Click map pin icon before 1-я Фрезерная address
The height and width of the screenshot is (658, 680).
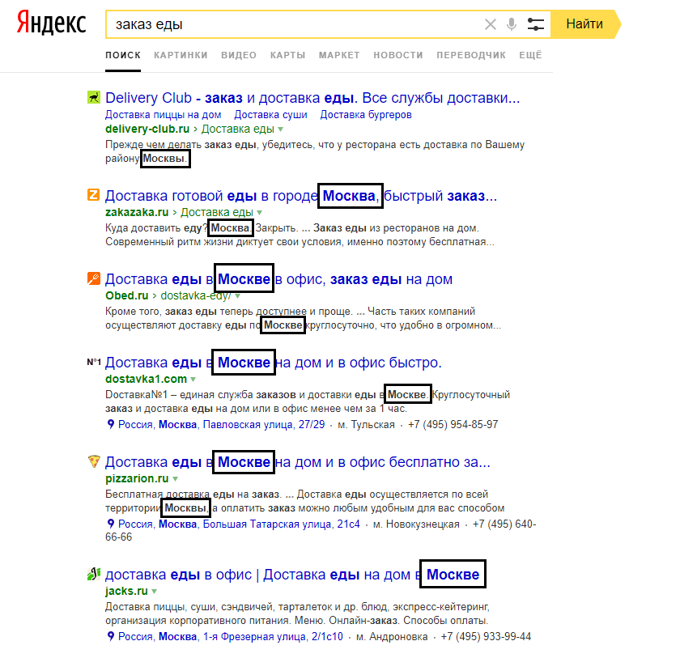click(111, 636)
